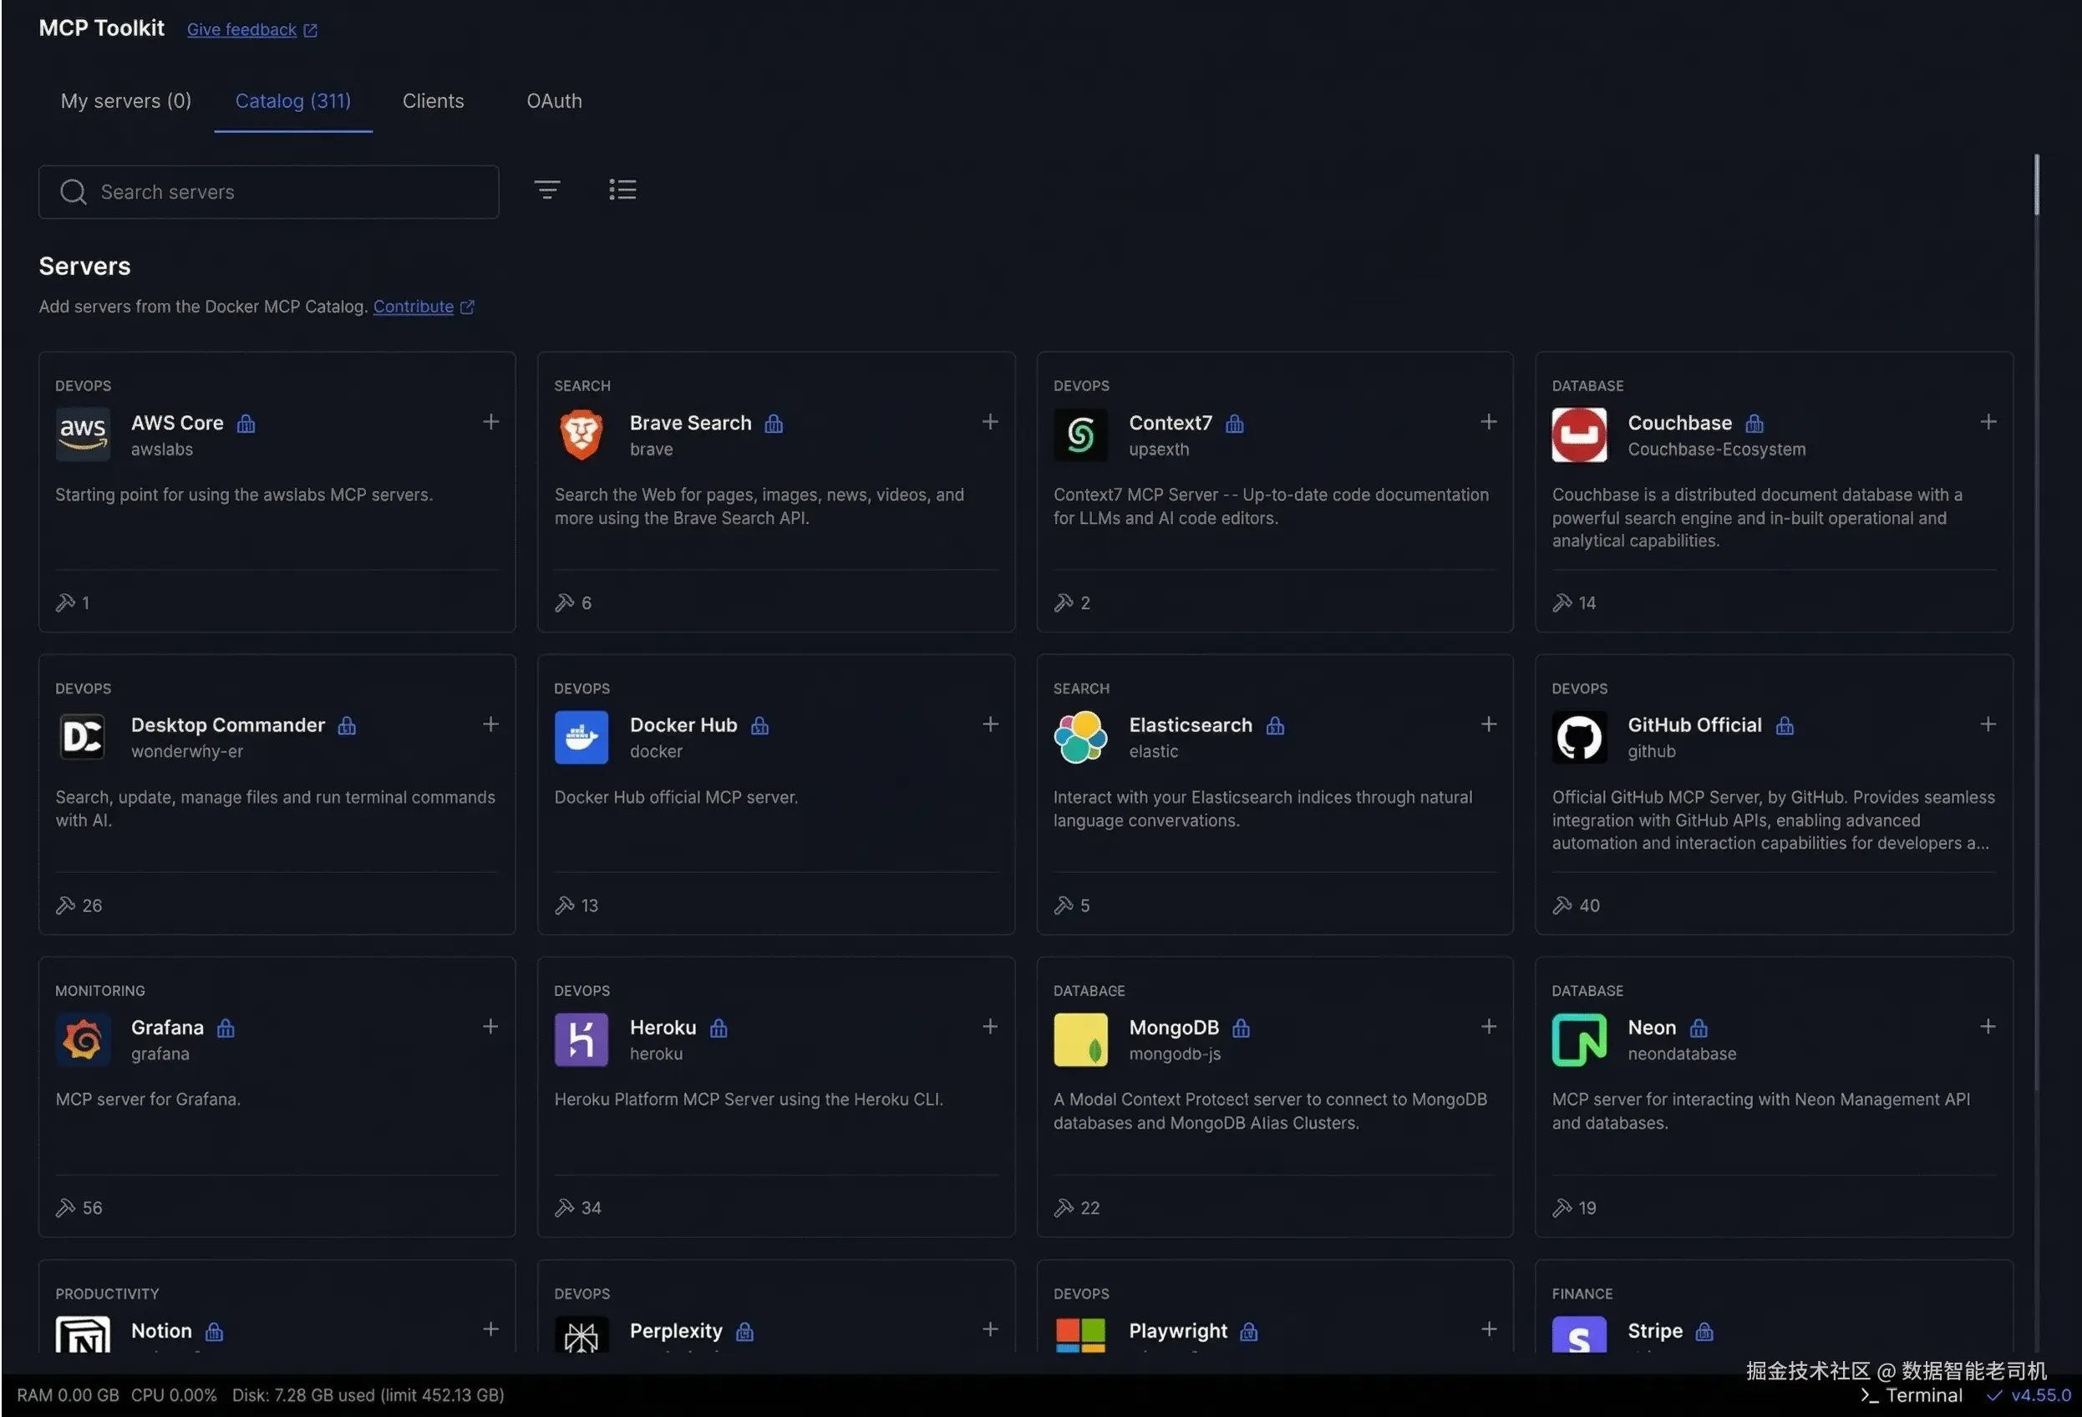2082x1417 pixels.
Task: Click the GitHub octocat logo
Action: [1579, 737]
